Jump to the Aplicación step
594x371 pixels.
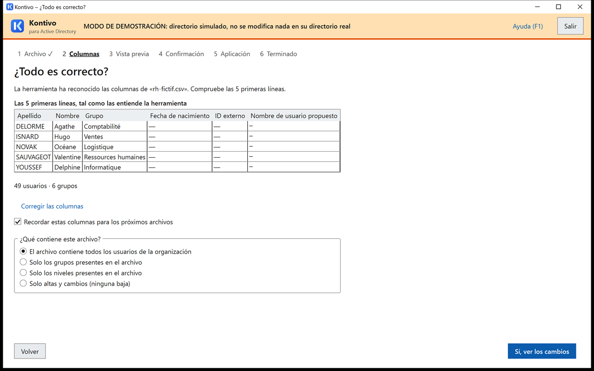(x=232, y=54)
